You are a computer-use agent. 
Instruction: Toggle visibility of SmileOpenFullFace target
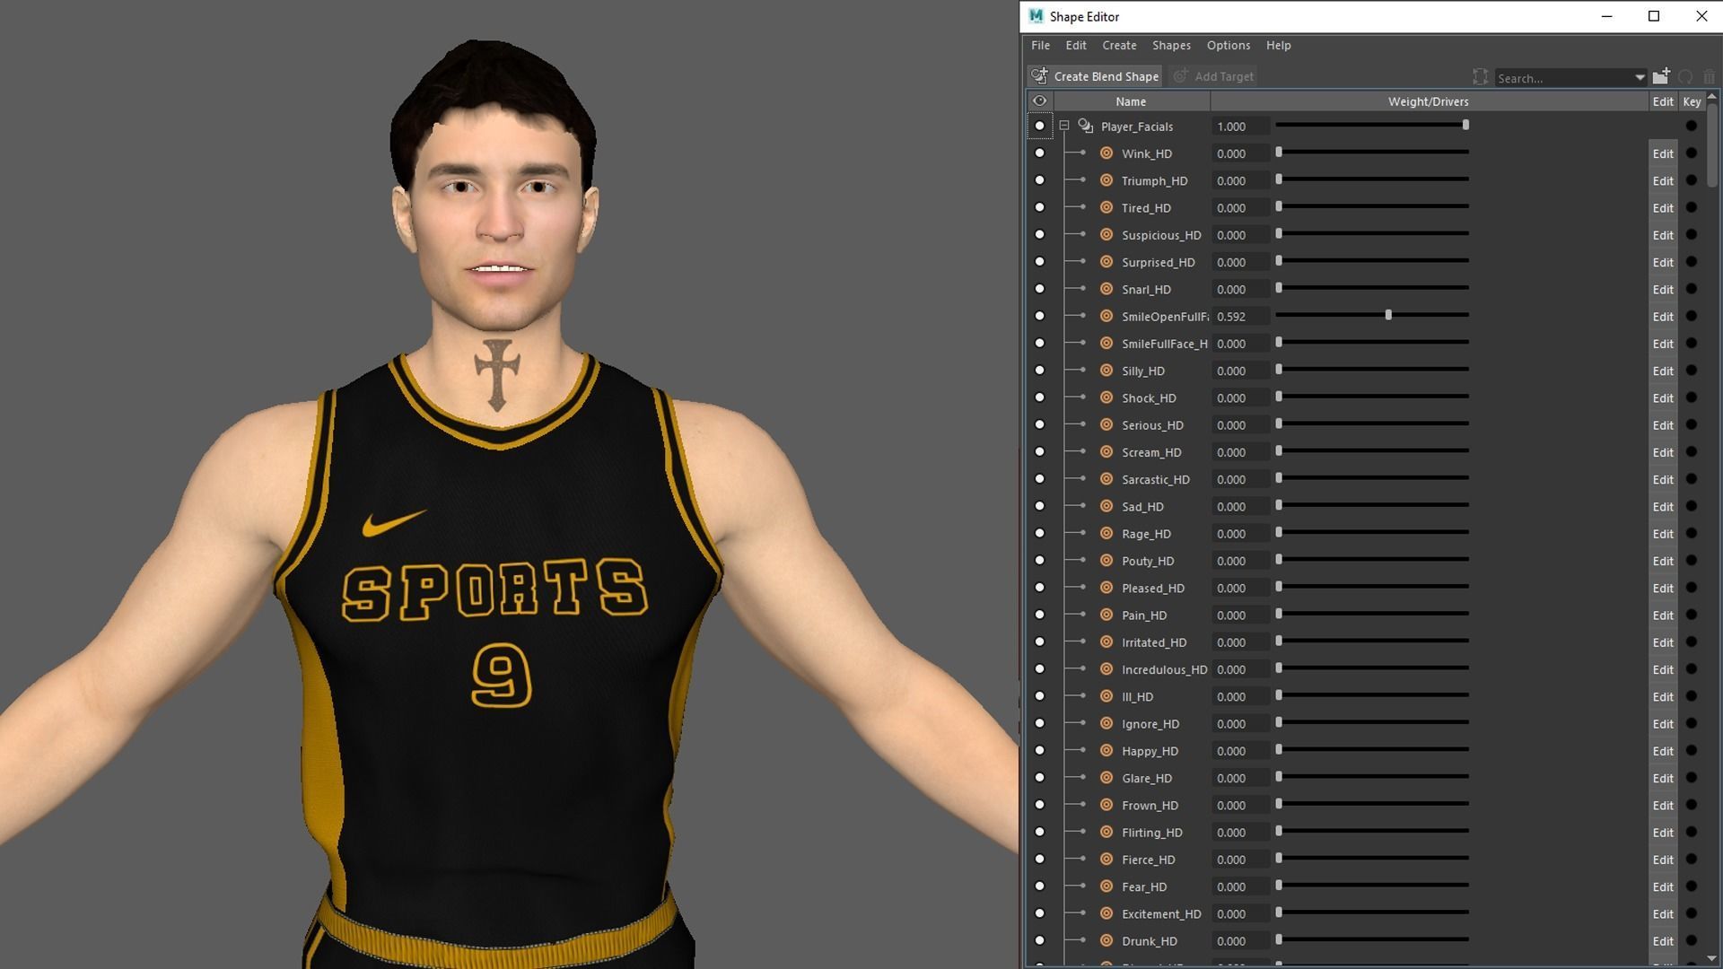tap(1039, 316)
